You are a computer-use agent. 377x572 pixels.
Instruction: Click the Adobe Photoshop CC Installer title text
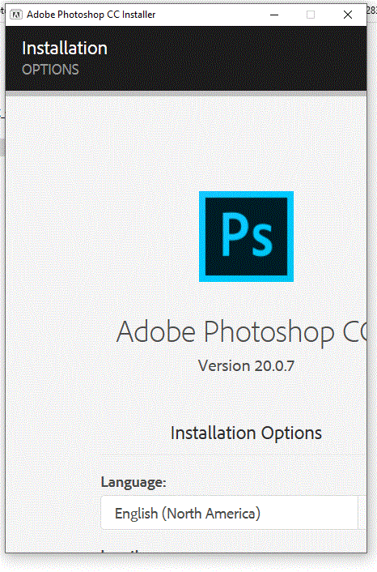point(91,15)
